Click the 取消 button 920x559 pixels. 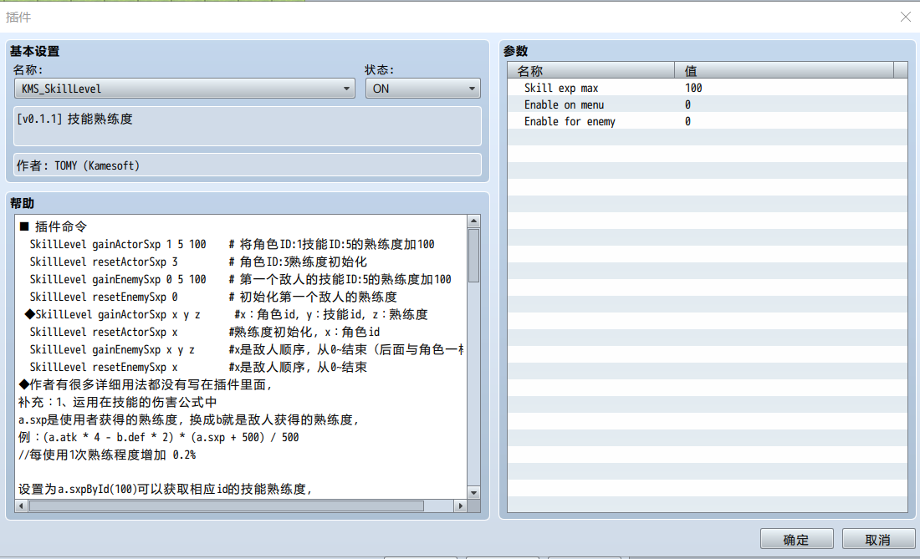point(877,539)
